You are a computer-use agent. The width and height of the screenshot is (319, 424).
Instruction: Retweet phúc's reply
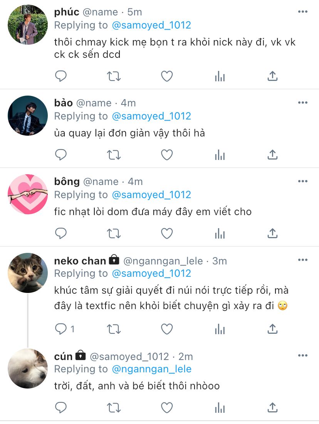coord(114,76)
